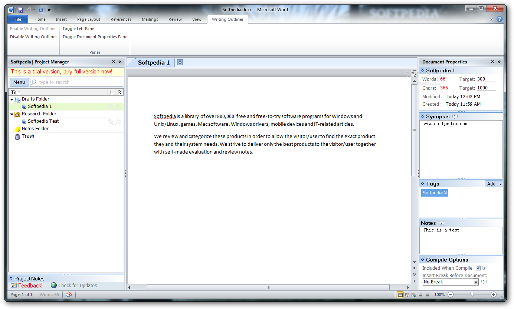The image size is (514, 309).
Task: Click the pin icon on Softpedia Test row
Action: coord(111,122)
